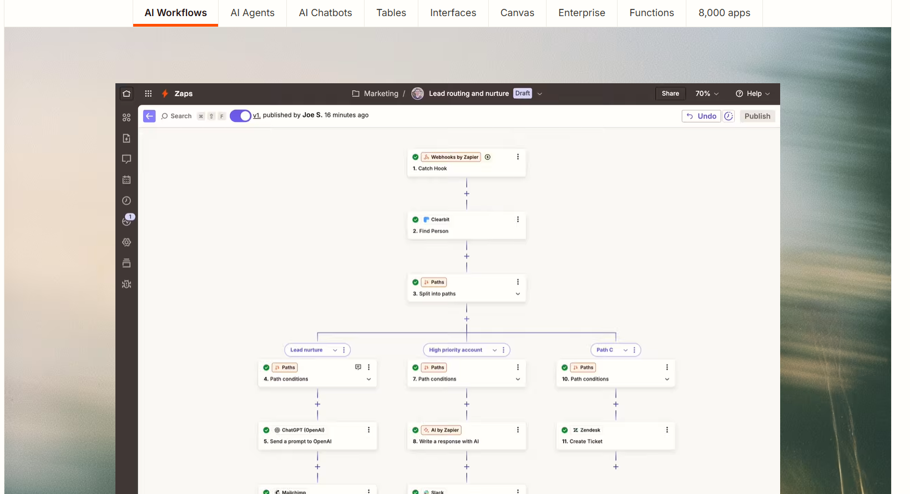Click the comment bubble icon in sidebar
This screenshot has height=494, width=910.
(127, 159)
